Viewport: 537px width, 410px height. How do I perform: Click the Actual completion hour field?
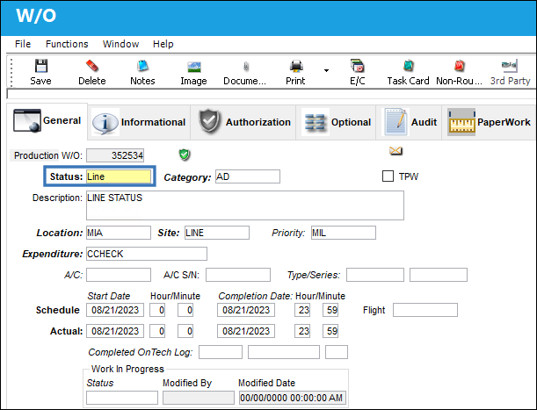pos(302,331)
